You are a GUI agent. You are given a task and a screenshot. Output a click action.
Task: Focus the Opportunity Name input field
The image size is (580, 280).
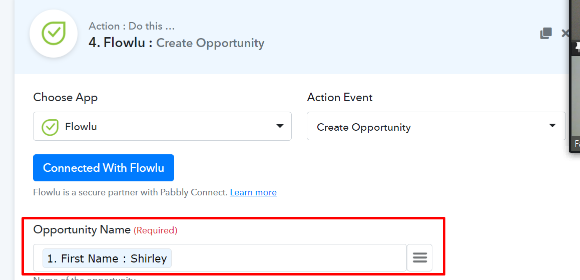tap(220, 258)
